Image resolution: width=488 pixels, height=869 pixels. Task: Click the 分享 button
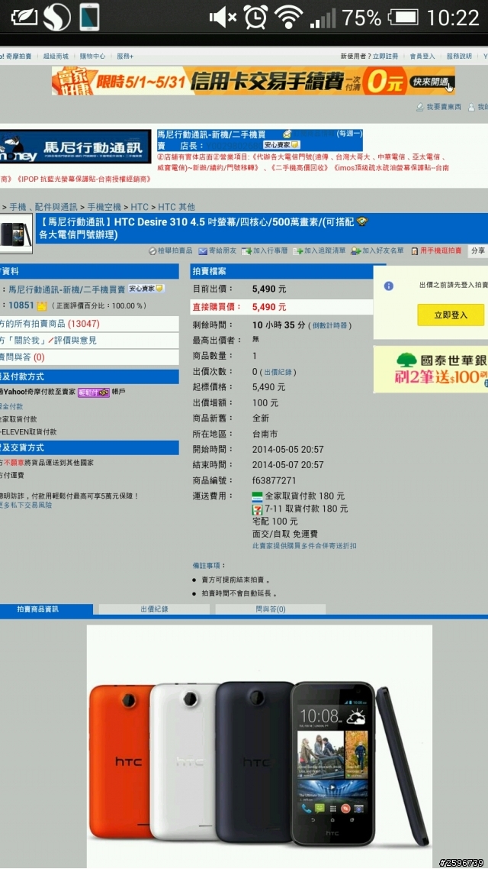[477, 251]
